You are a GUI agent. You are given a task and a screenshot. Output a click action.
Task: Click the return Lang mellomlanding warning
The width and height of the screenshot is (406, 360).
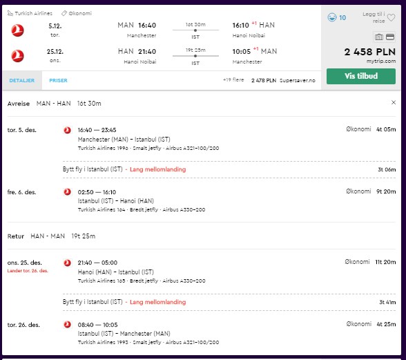[157, 302]
